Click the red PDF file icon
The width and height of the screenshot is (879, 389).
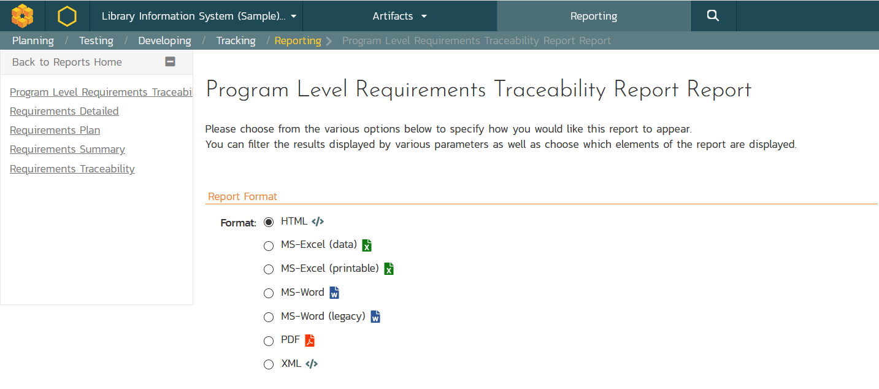point(310,341)
